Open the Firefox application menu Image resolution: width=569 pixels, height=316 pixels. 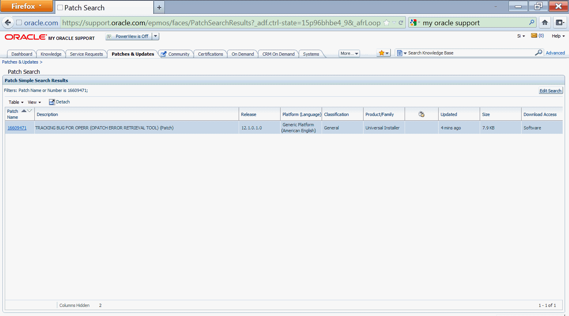(x=27, y=6)
